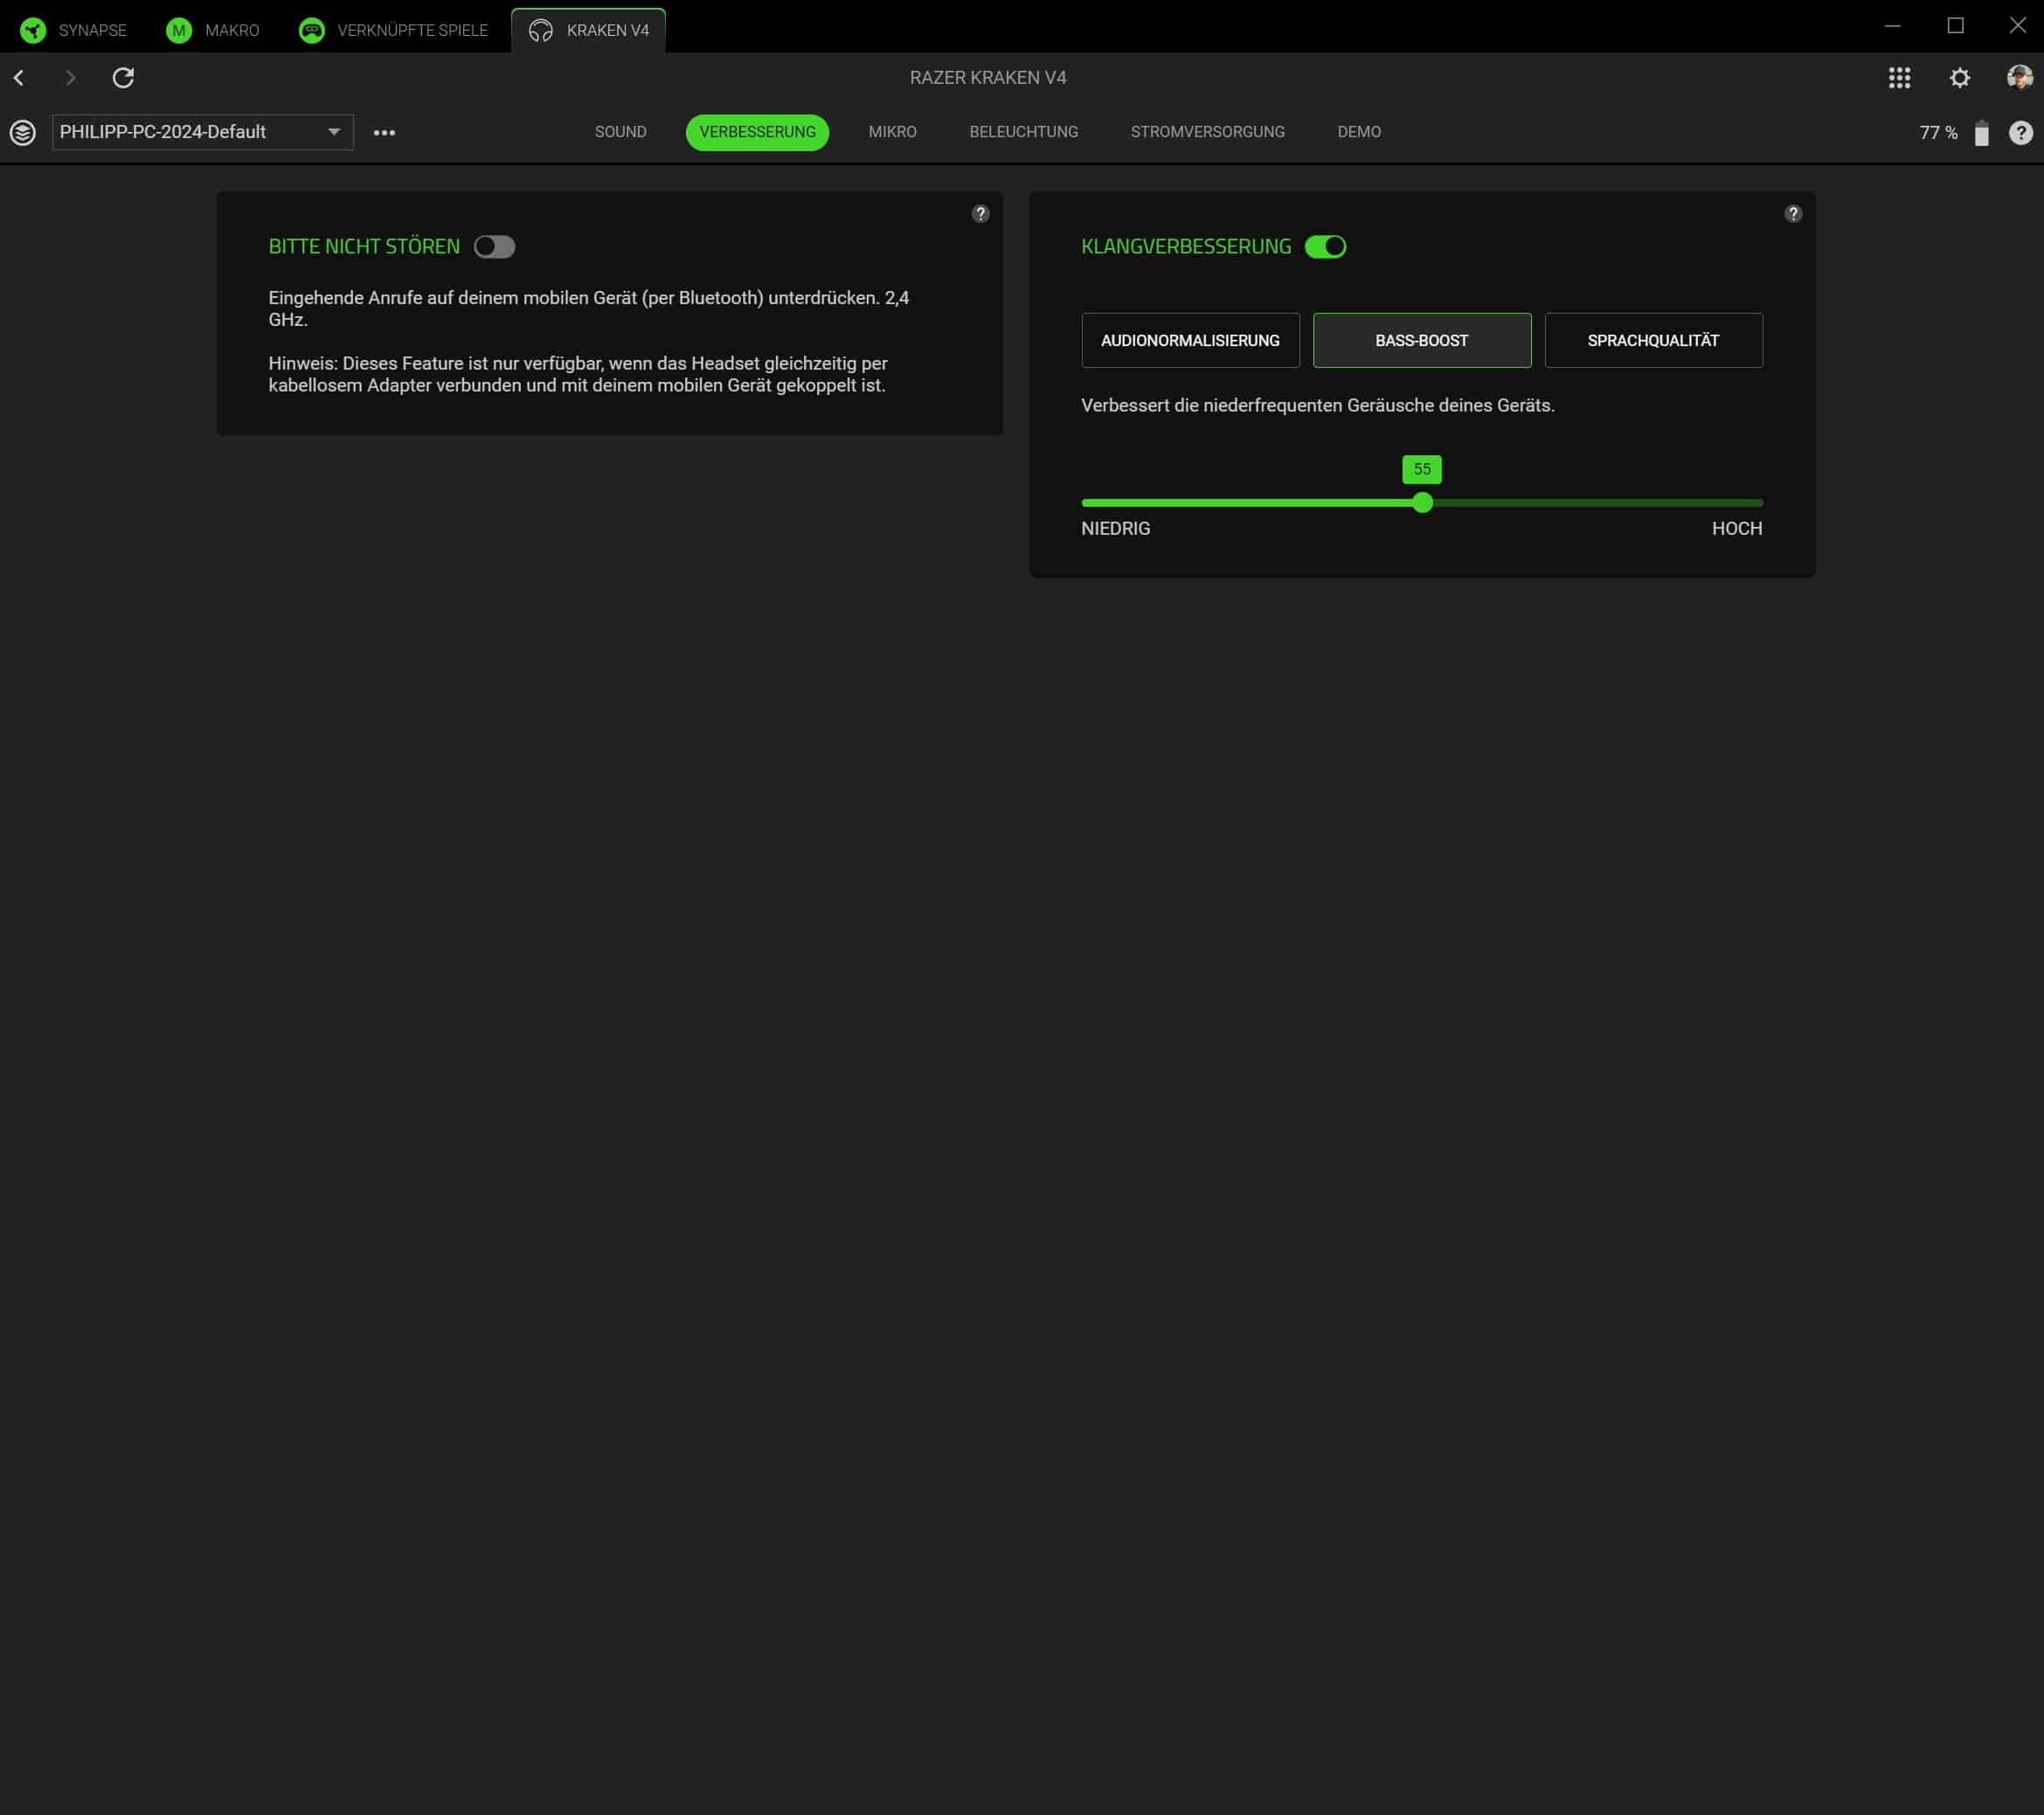Click help icon in Bitte nicht stören panel
Viewport: 2044px width, 1815px height.
(x=980, y=213)
